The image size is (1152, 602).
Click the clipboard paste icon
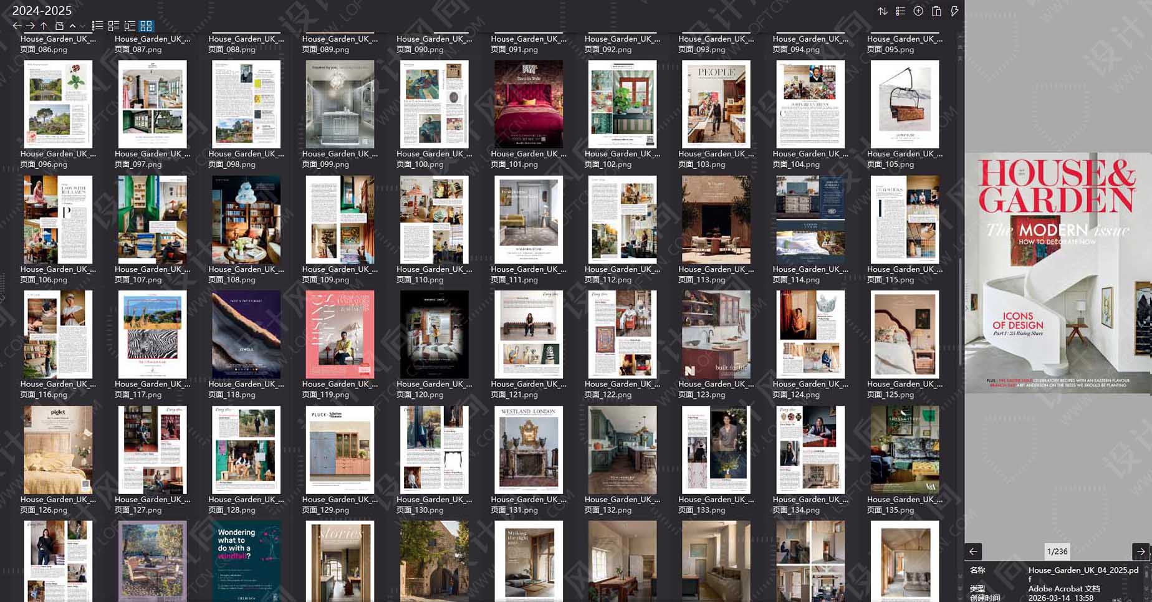click(936, 11)
